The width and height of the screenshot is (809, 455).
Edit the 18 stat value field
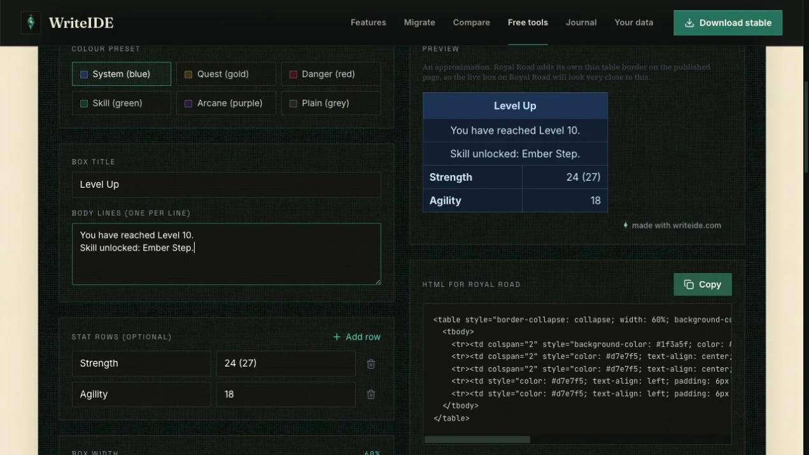286,395
